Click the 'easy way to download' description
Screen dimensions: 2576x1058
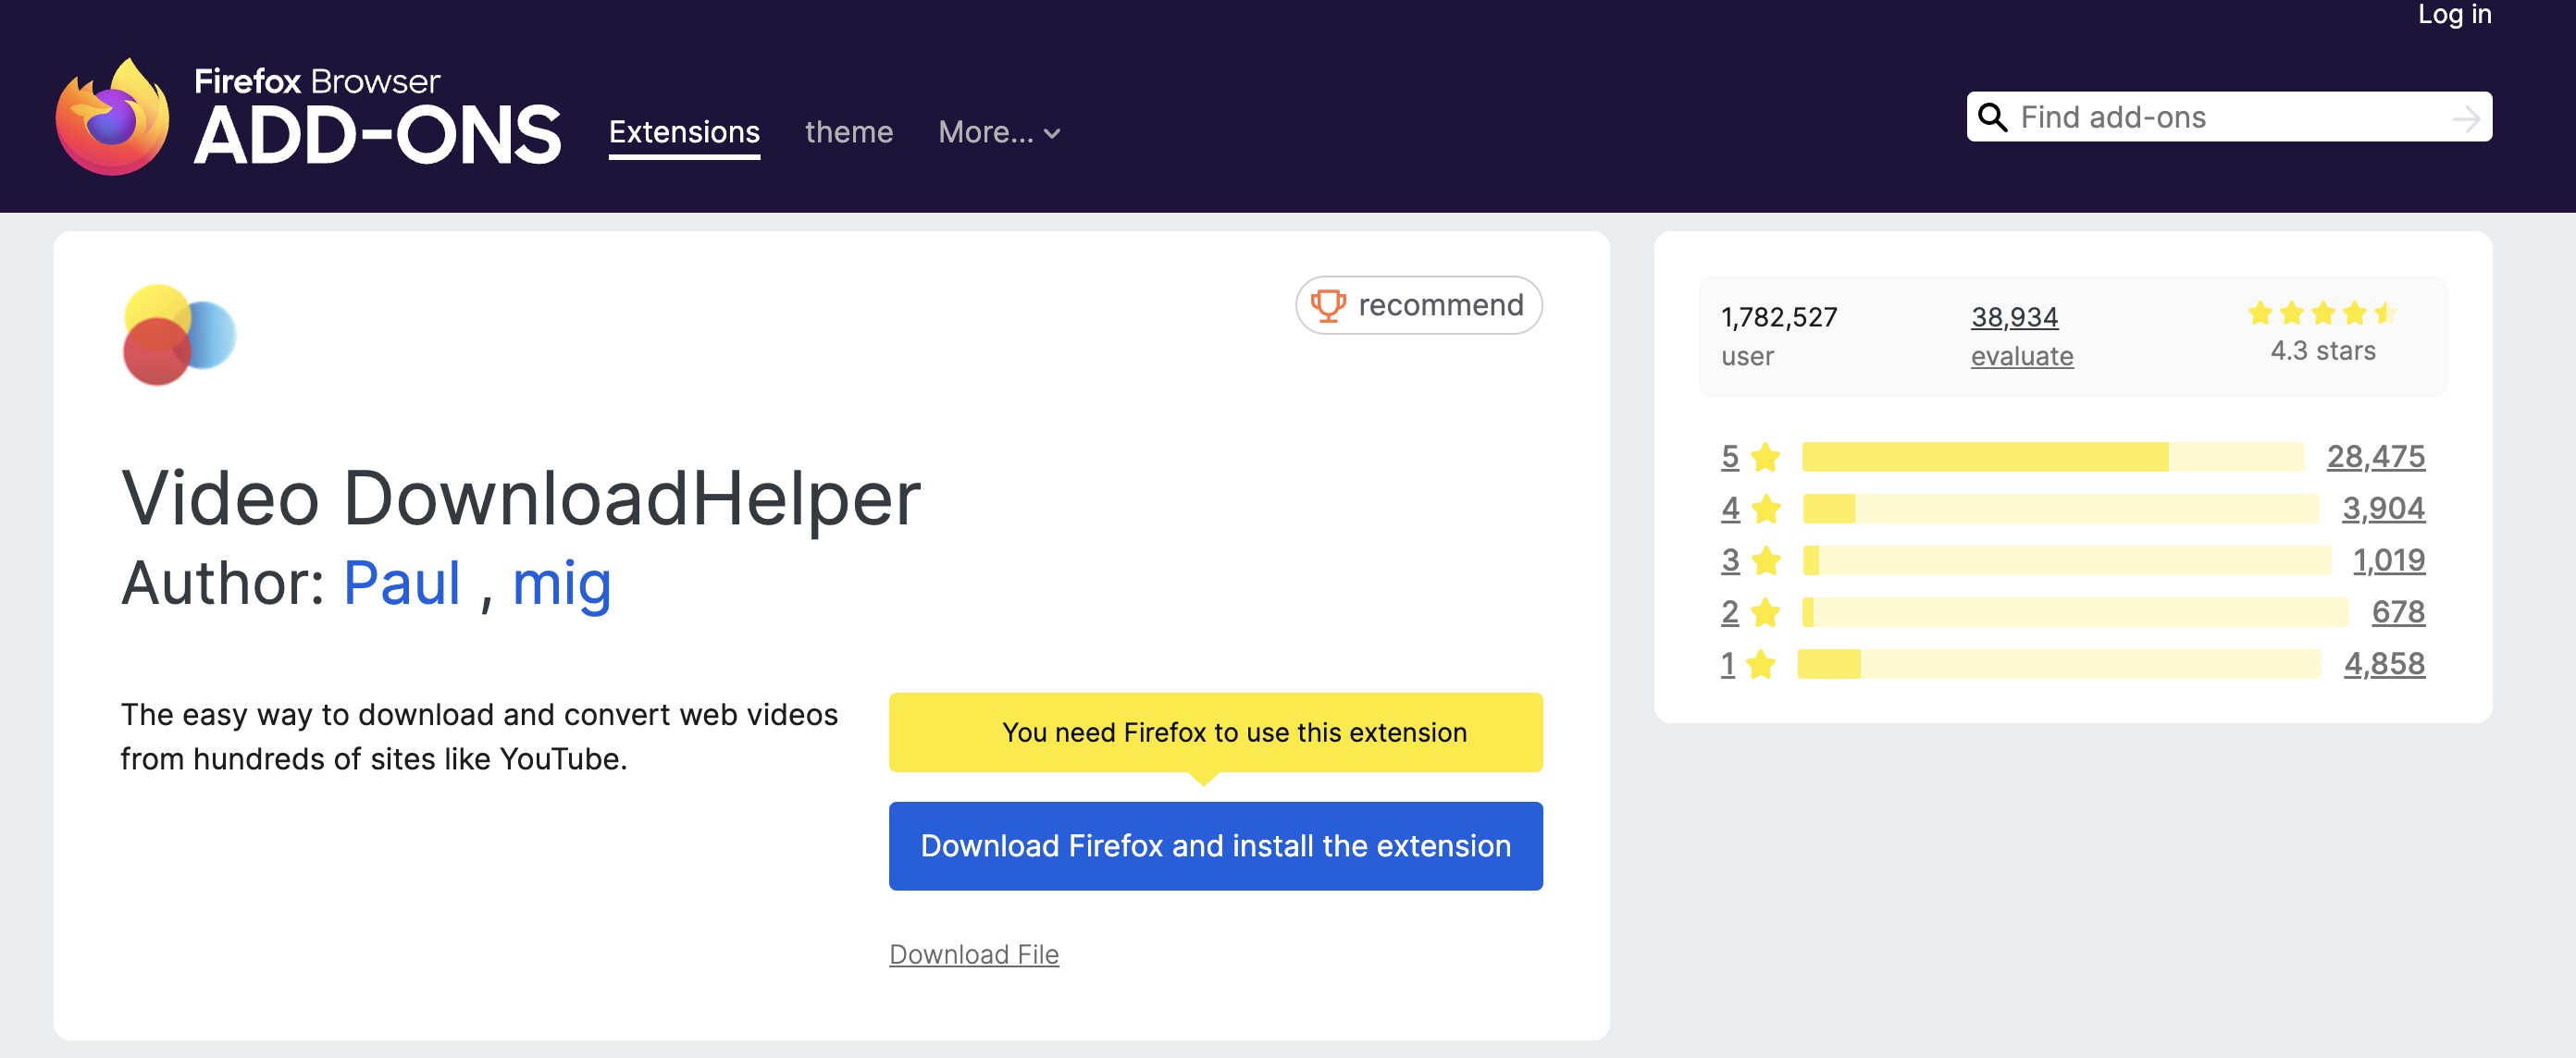(479, 736)
